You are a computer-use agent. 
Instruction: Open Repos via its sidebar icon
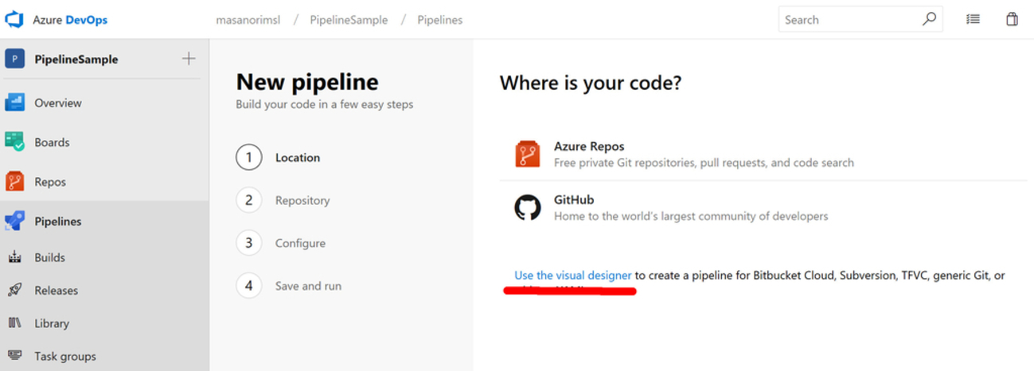click(14, 182)
